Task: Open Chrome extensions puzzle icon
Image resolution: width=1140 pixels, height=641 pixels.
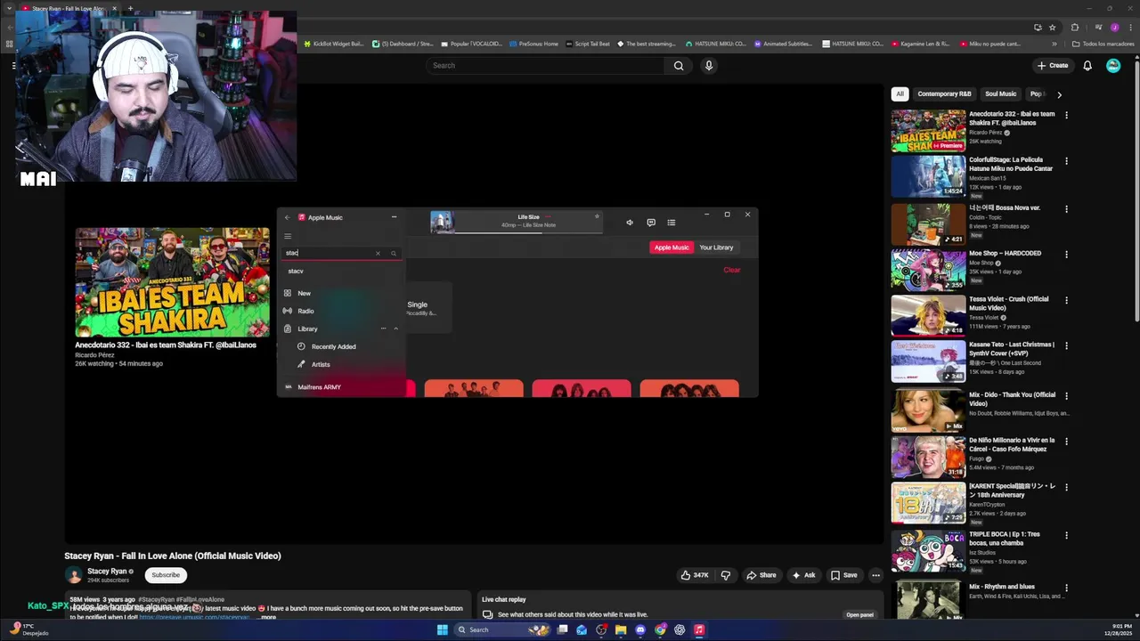Action: click(1075, 28)
